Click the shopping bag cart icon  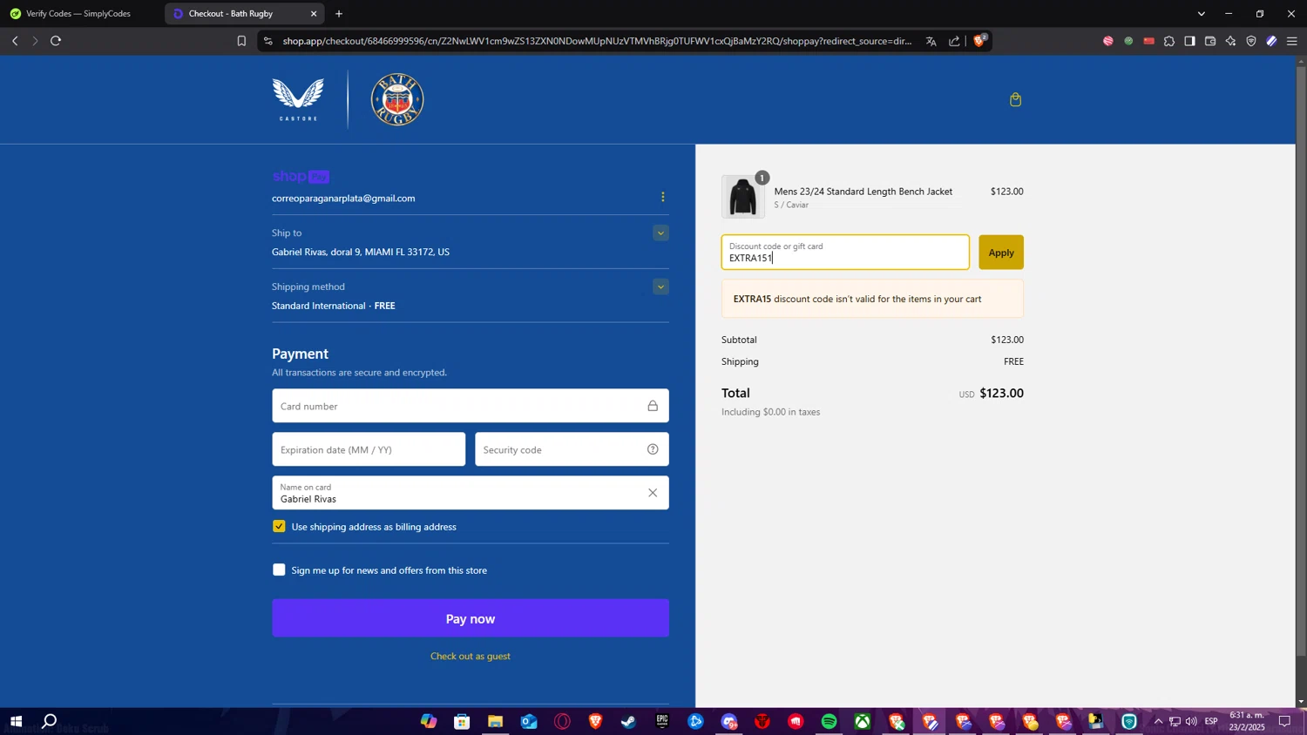click(1015, 99)
